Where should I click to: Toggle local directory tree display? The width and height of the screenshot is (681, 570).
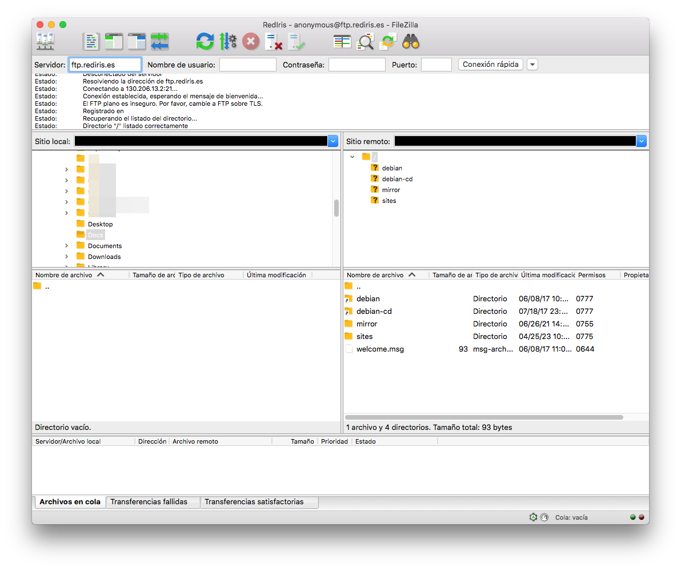pos(114,41)
